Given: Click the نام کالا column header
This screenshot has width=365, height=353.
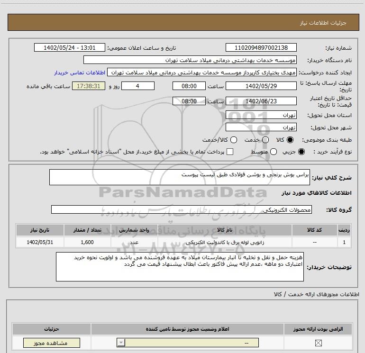Looking at the screenshot, I should pyautogui.click(x=225, y=230).
